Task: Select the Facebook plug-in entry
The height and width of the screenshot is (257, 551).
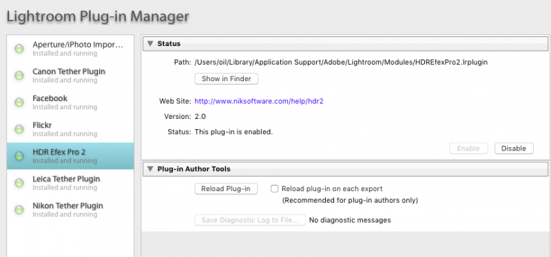Action: click(70, 102)
